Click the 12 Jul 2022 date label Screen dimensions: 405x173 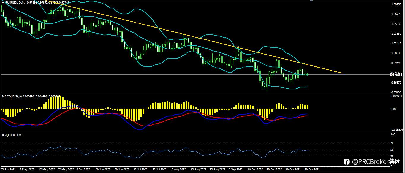coord(141,170)
